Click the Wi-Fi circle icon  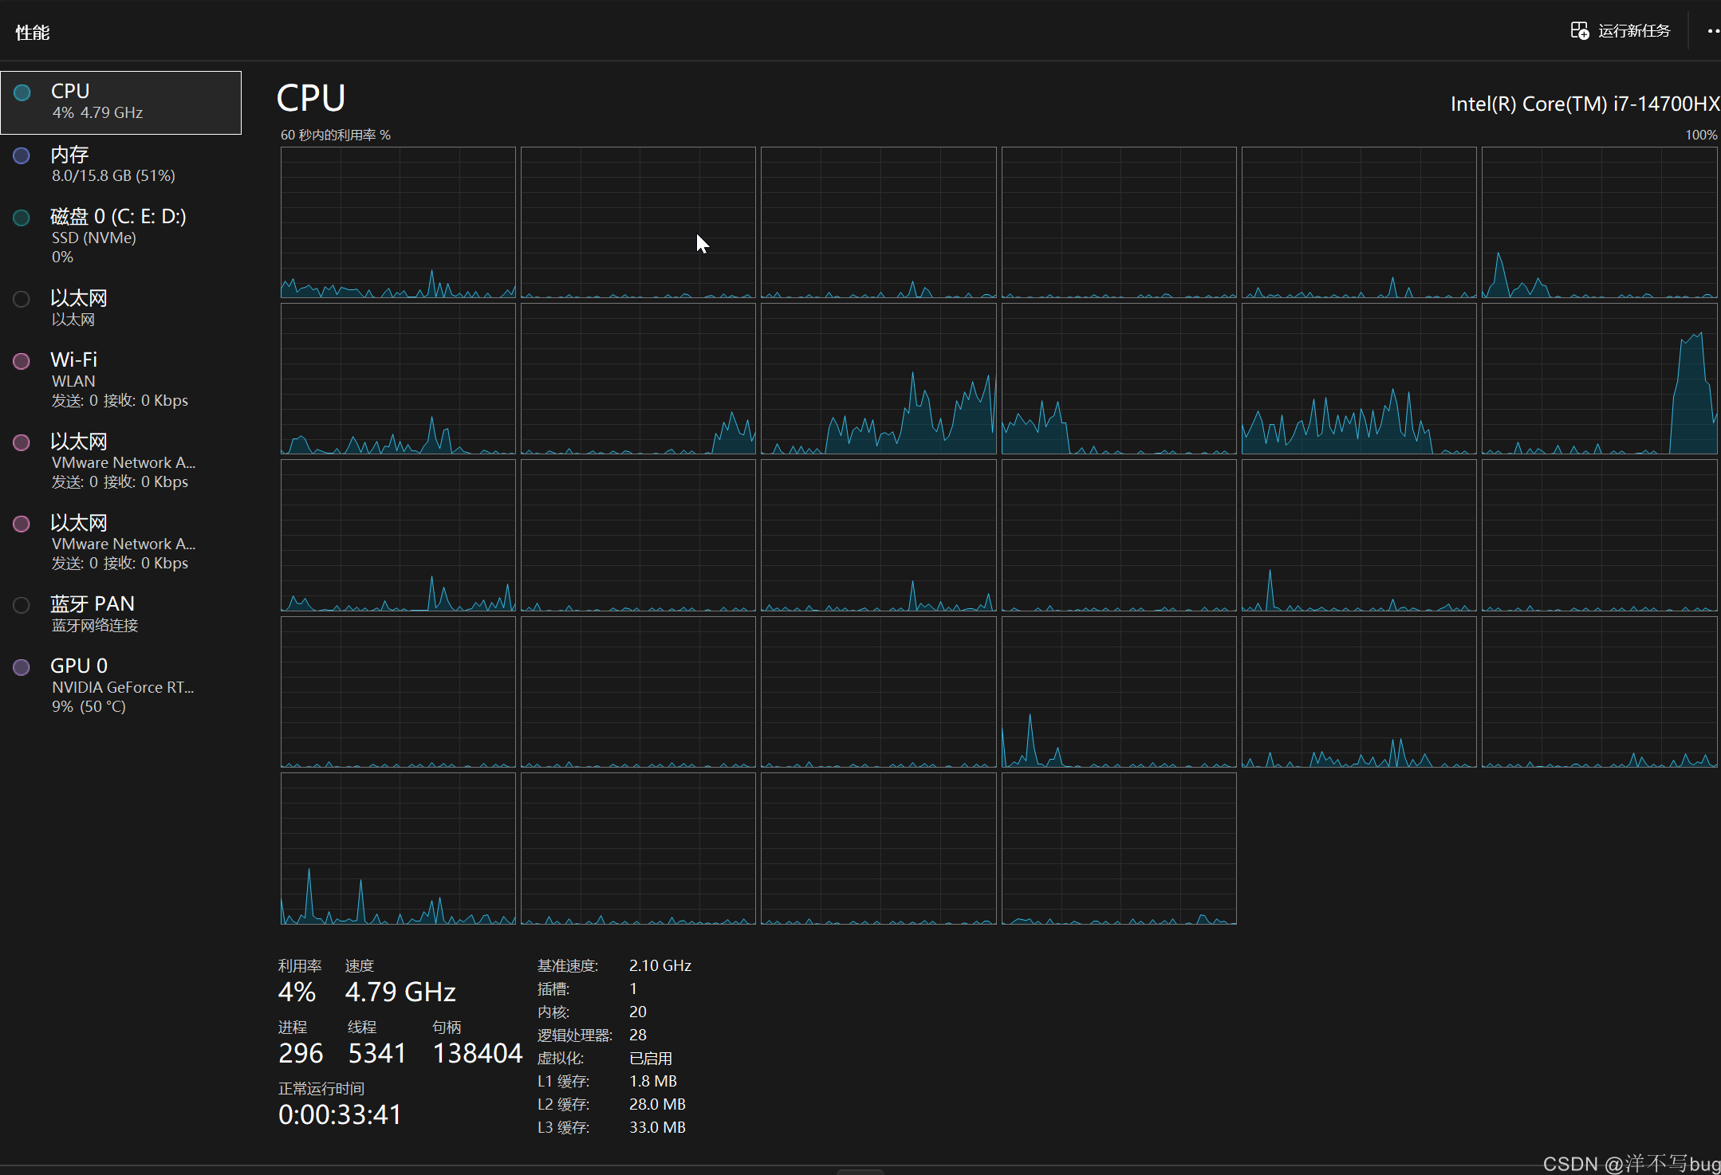coord(22,361)
